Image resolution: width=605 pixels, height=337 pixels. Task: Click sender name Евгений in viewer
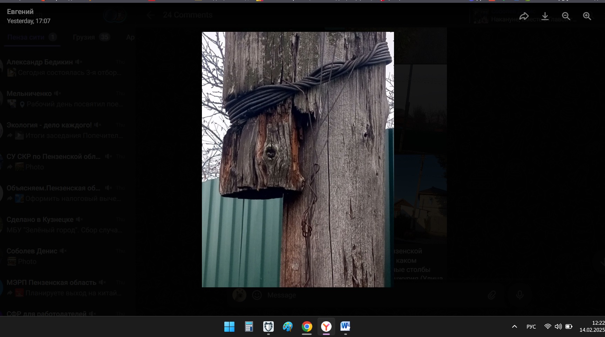[20, 12]
